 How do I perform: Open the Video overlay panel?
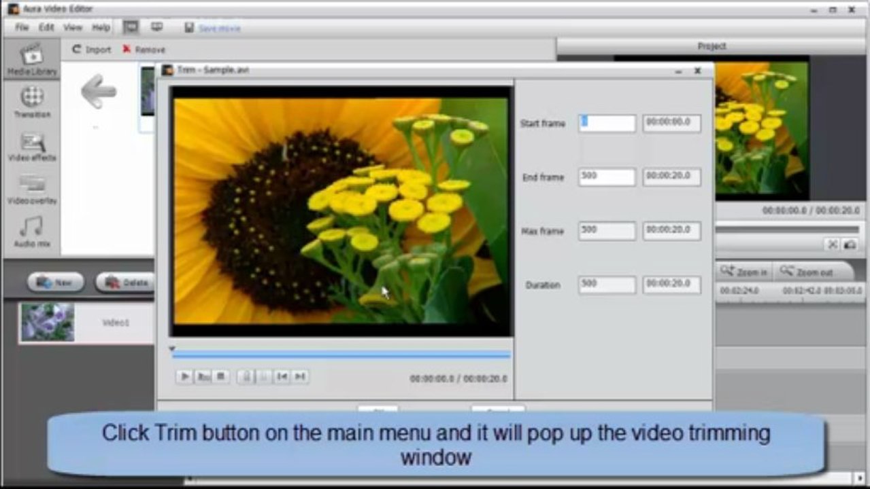tap(32, 189)
